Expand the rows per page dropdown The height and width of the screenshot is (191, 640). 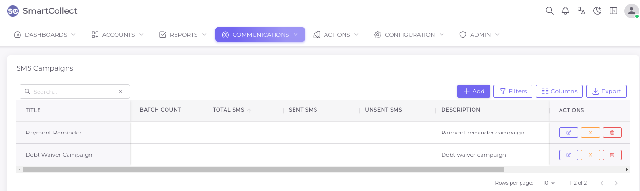coord(549,183)
